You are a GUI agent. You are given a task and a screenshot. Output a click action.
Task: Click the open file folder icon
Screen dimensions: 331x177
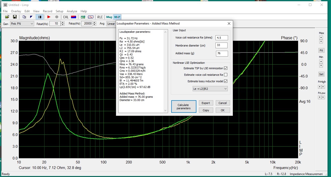pos(7,17)
